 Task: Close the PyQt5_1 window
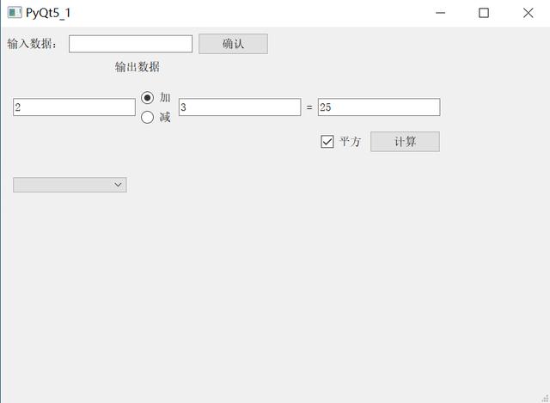coord(528,13)
